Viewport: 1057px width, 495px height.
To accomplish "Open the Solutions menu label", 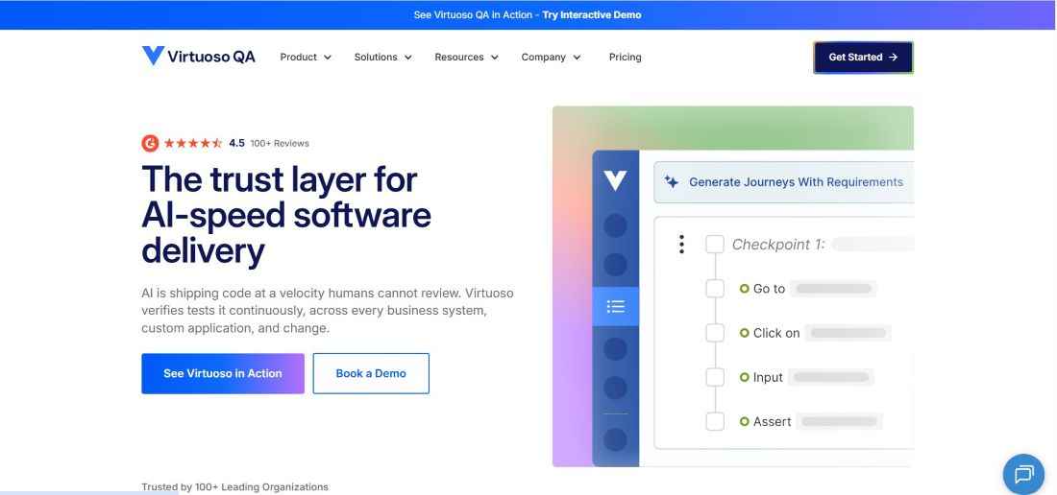I will (x=376, y=58).
